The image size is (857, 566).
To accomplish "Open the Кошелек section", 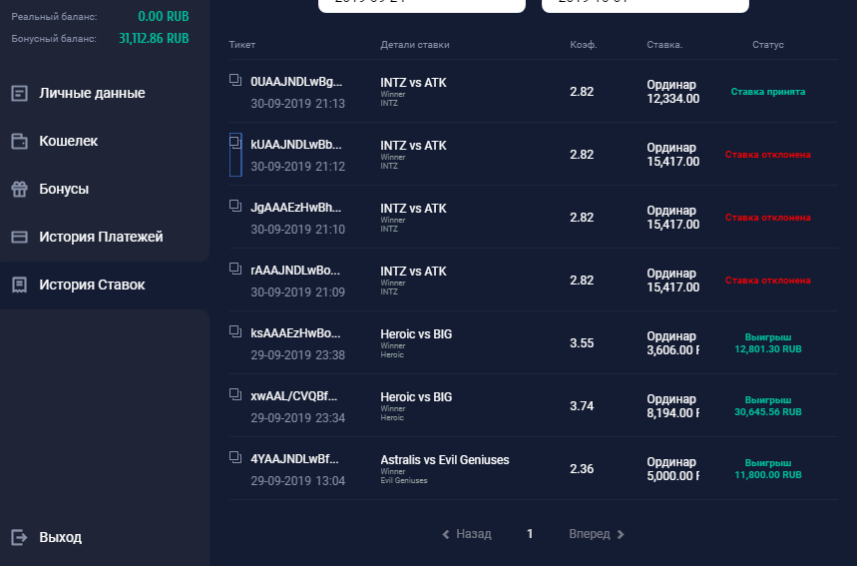I will pos(68,141).
